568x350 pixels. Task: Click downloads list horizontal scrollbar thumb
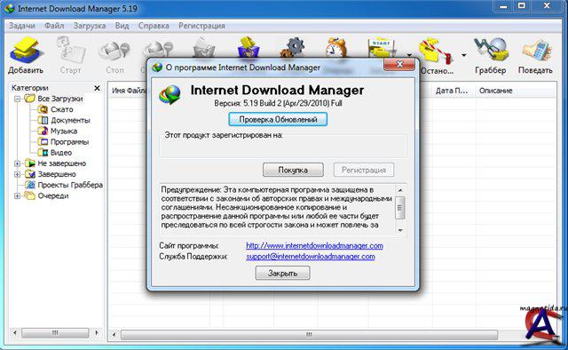309,334
